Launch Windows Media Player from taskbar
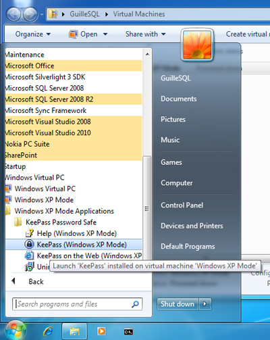Image resolution: width=270 pixels, height=340 pixels. click(101, 331)
